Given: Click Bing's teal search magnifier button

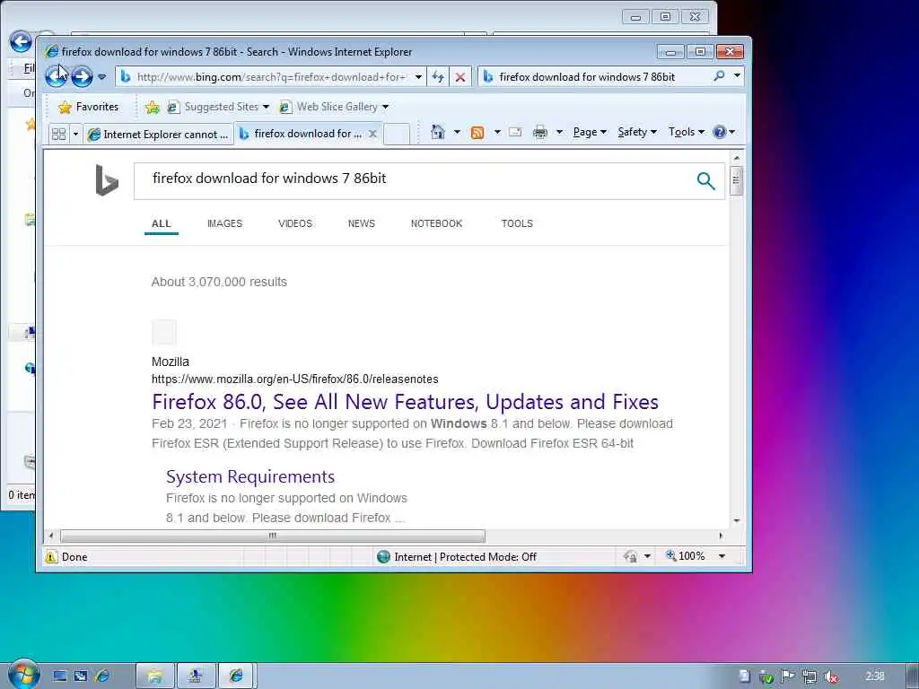Looking at the screenshot, I should pyautogui.click(x=705, y=180).
